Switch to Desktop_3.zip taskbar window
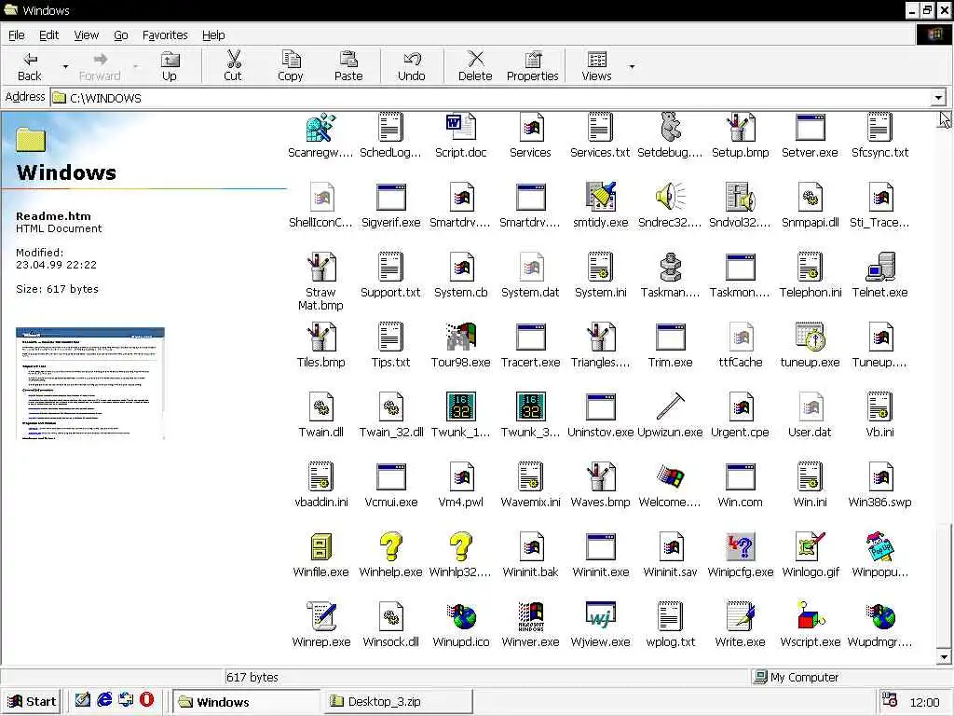The image size is (954, 716). point(399,701)
